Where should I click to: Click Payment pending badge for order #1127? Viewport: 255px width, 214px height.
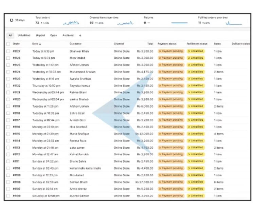pyautogui.click(x=171, y=51)
